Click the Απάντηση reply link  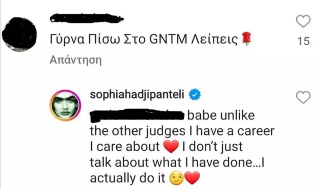[75, 60]
